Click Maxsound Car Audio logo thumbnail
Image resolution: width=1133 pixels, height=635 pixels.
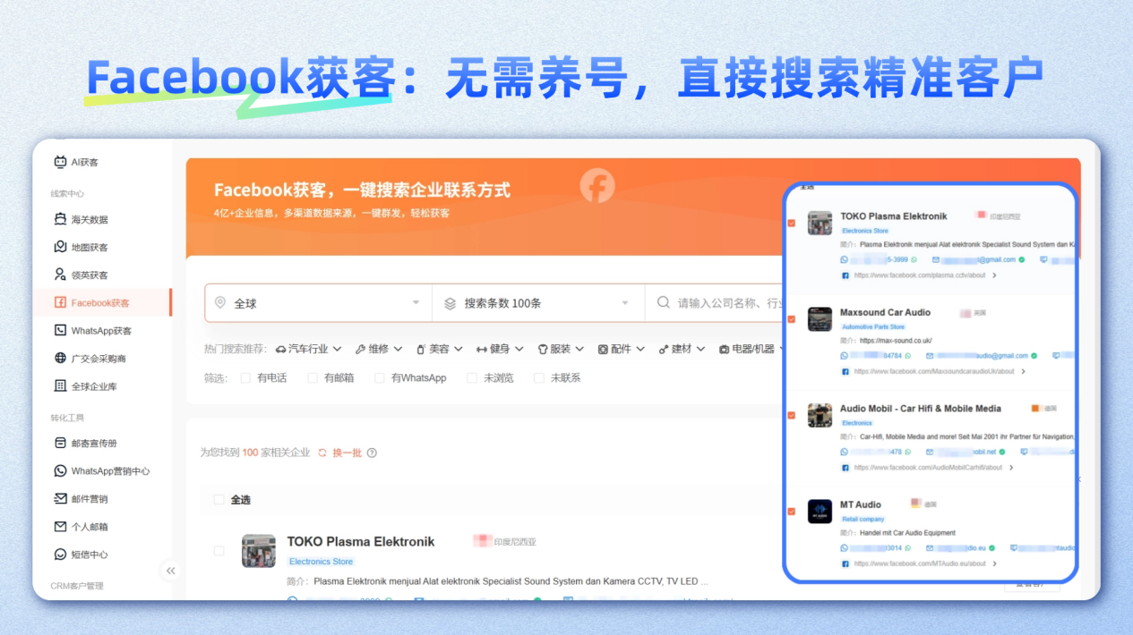(x=820, y=319)
